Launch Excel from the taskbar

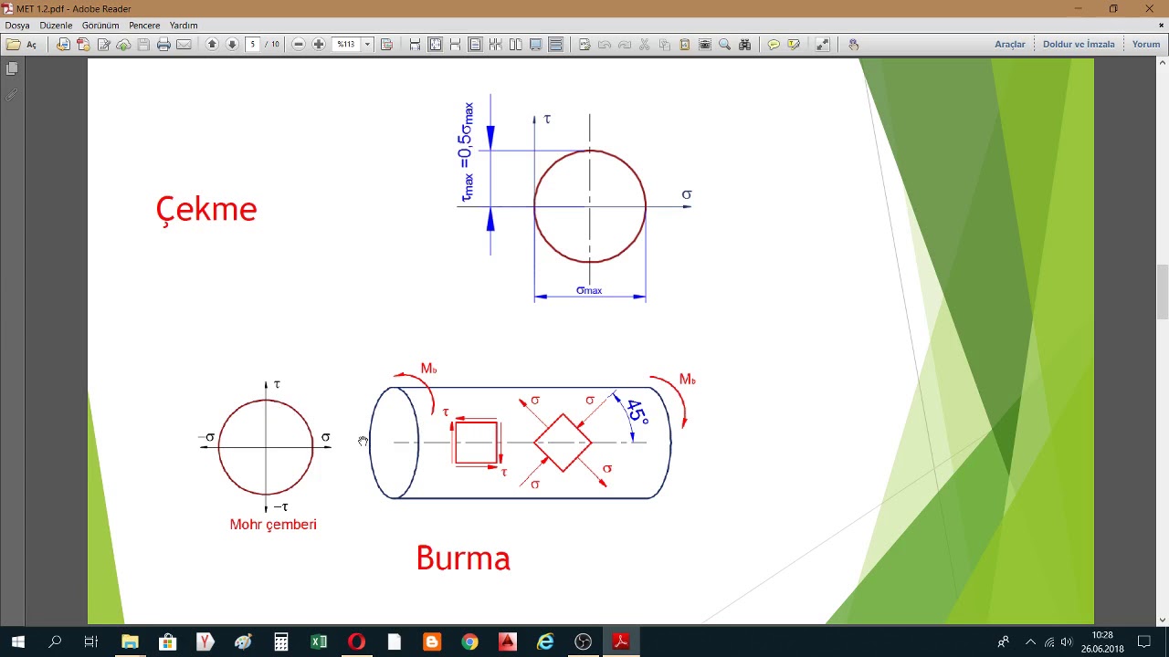tap(319, 642)
